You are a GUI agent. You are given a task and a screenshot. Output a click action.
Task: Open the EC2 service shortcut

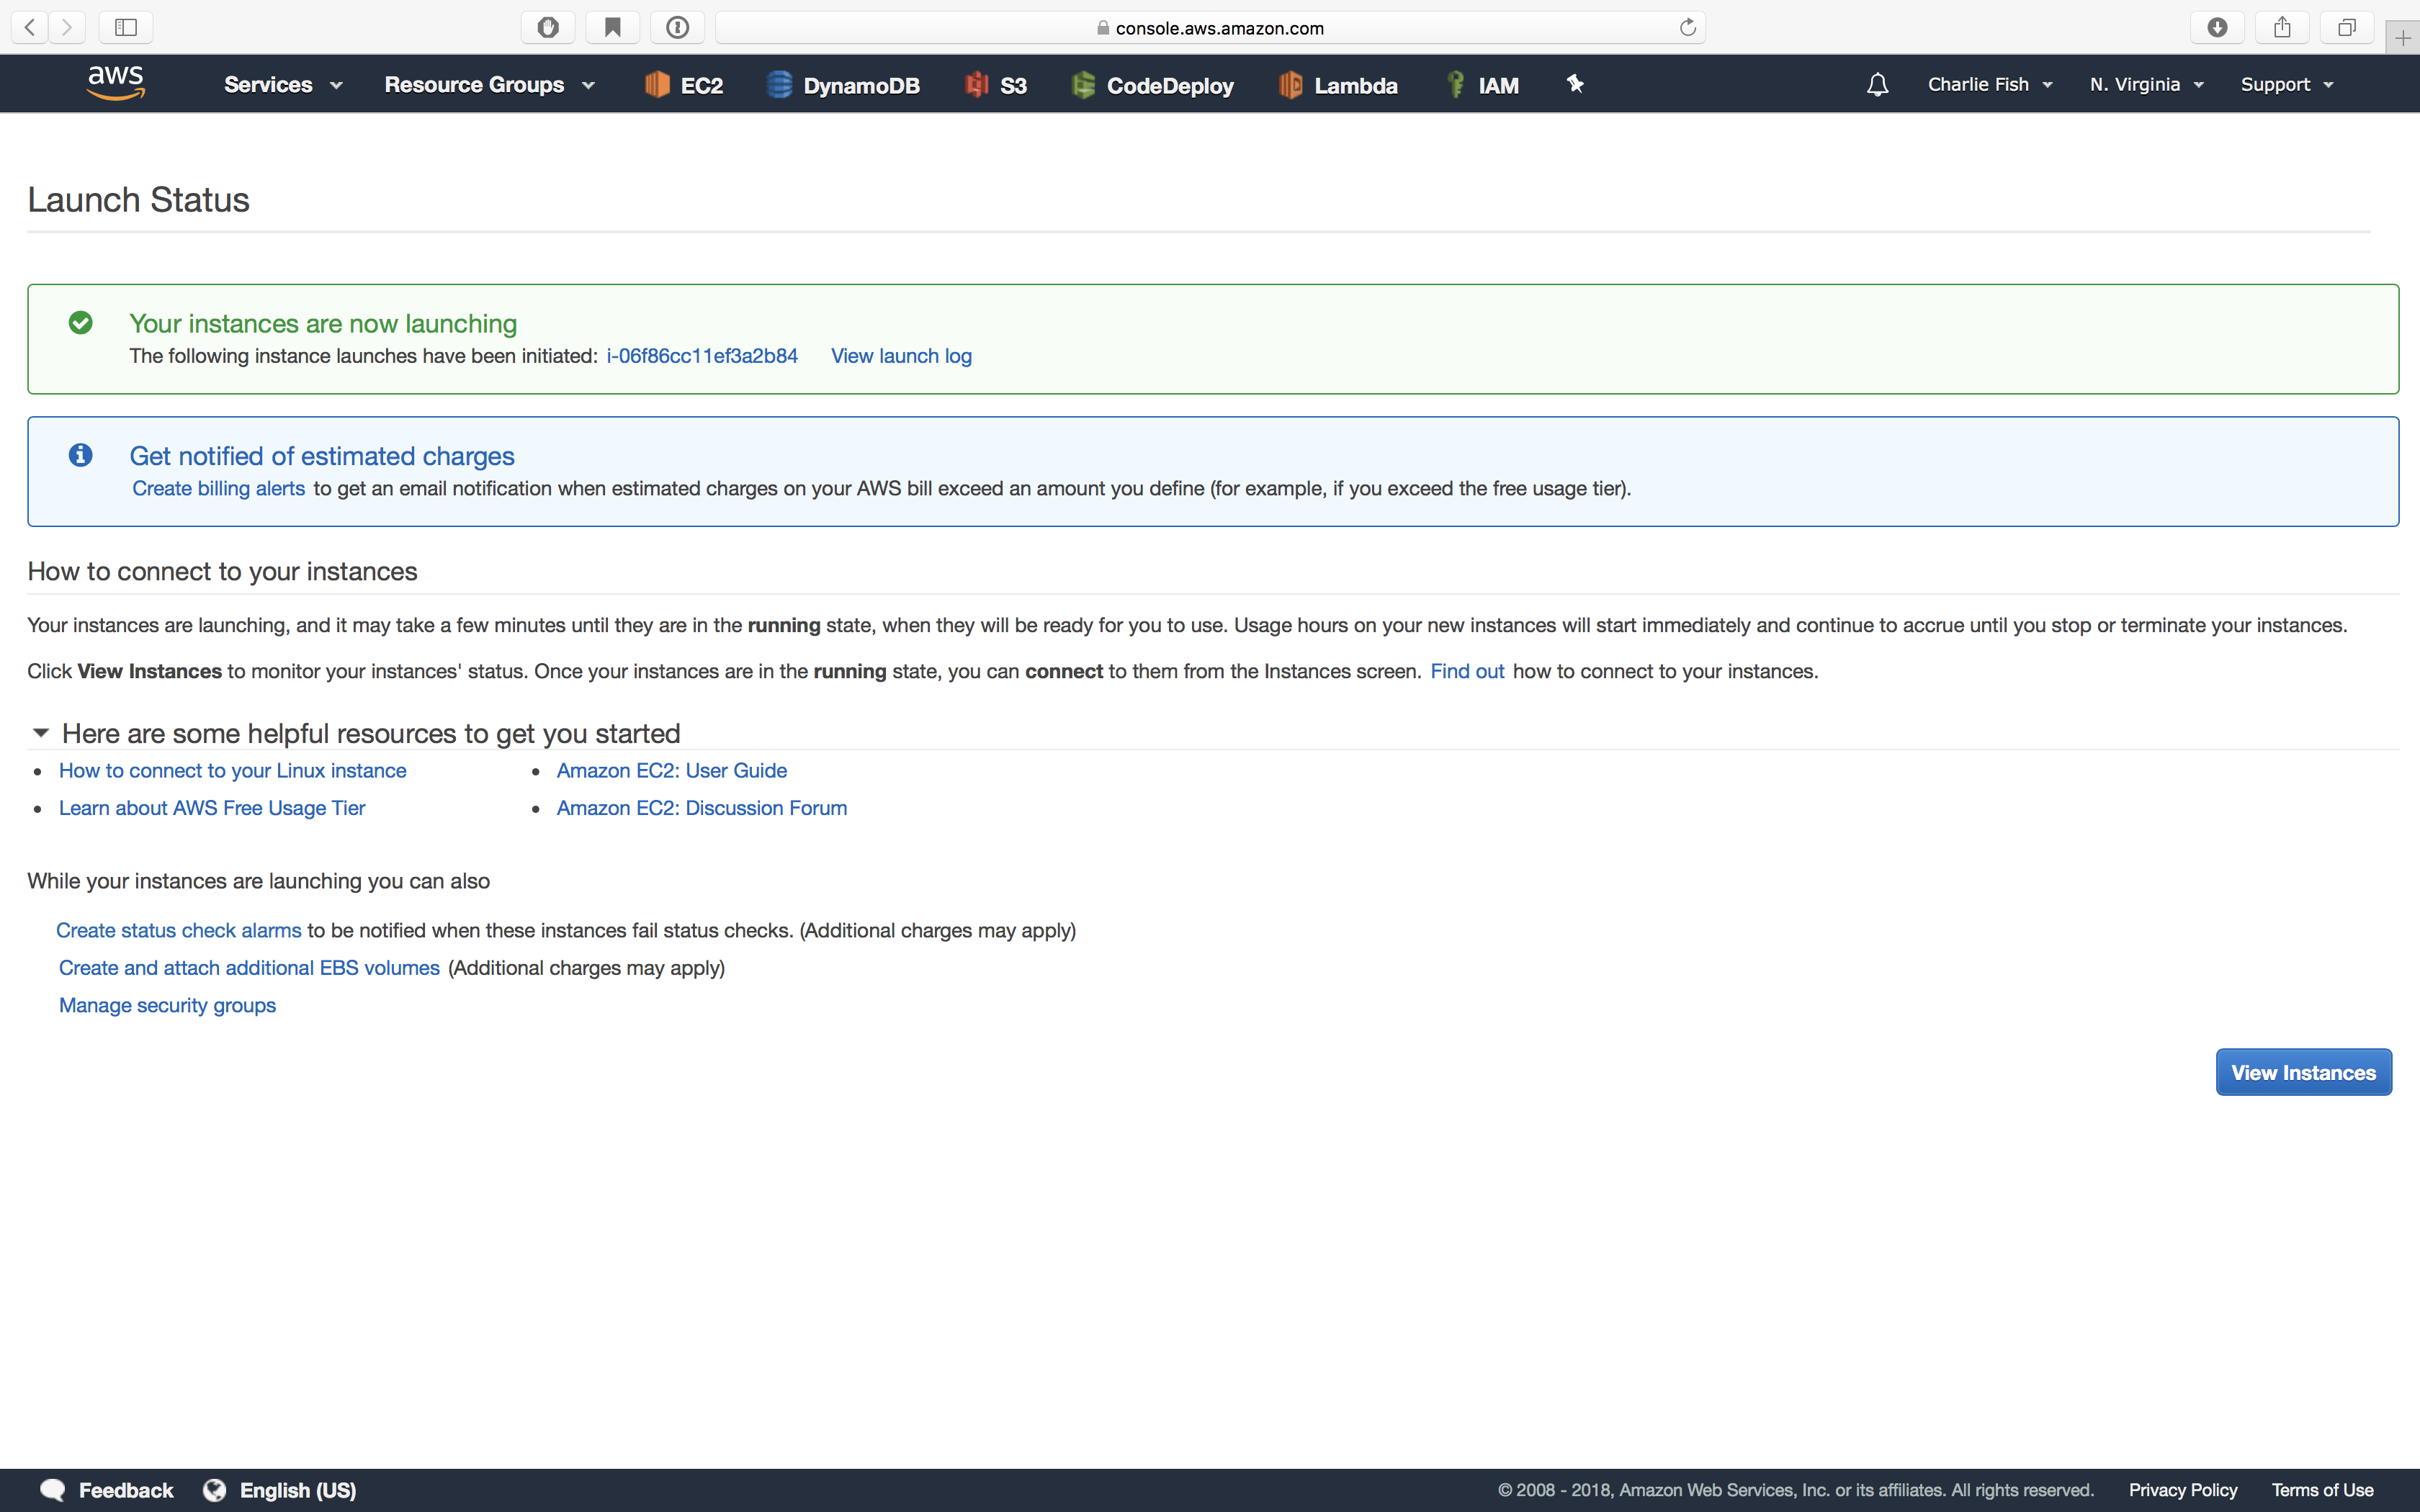[x=683, y=84]
